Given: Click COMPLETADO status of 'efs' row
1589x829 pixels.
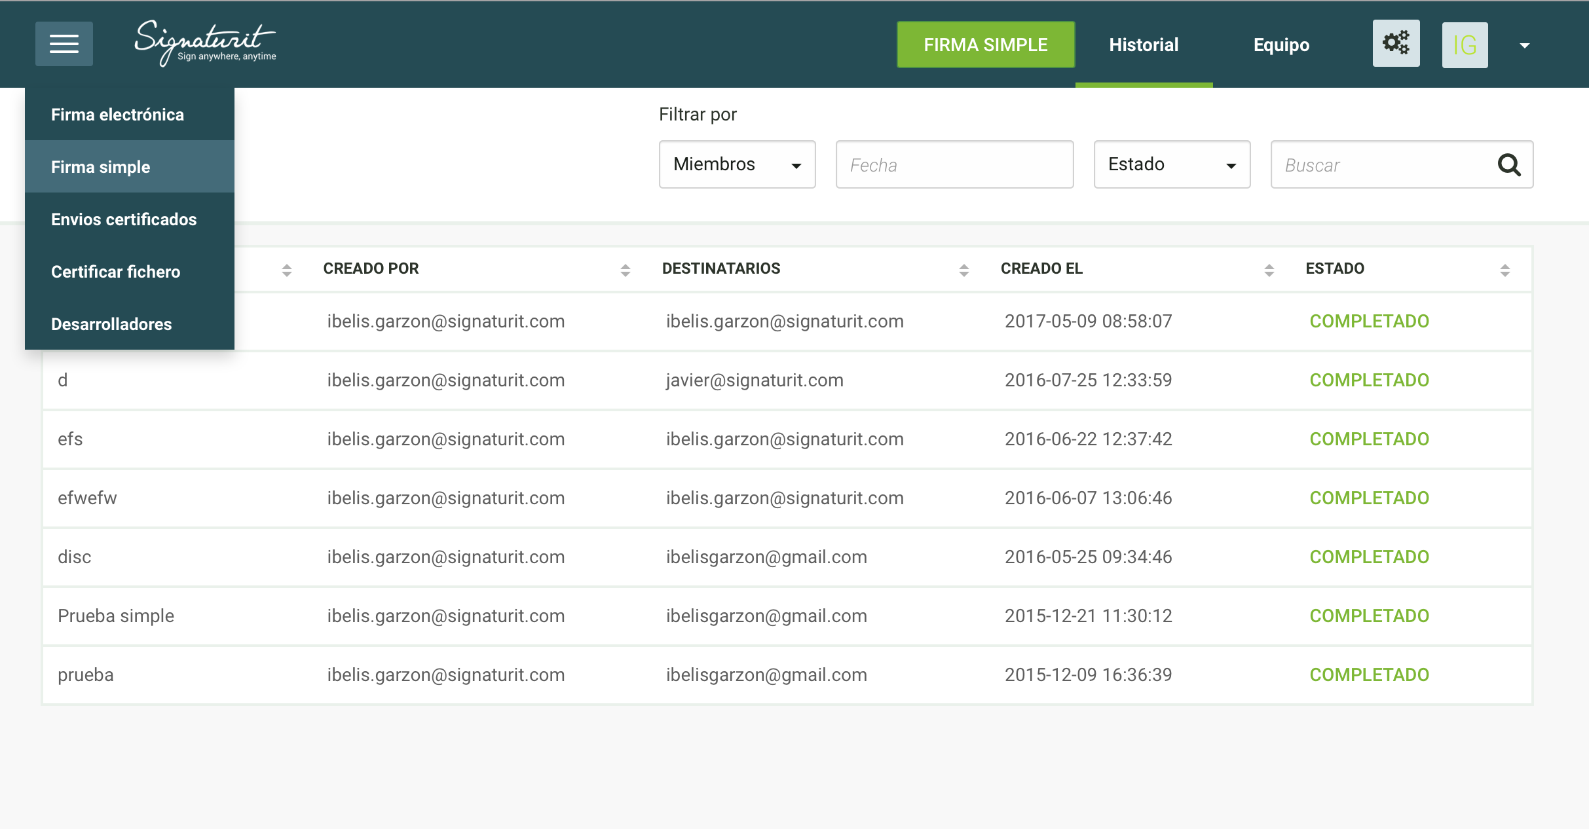Looking at the screenshot, I should click(x=1369, y=439).
